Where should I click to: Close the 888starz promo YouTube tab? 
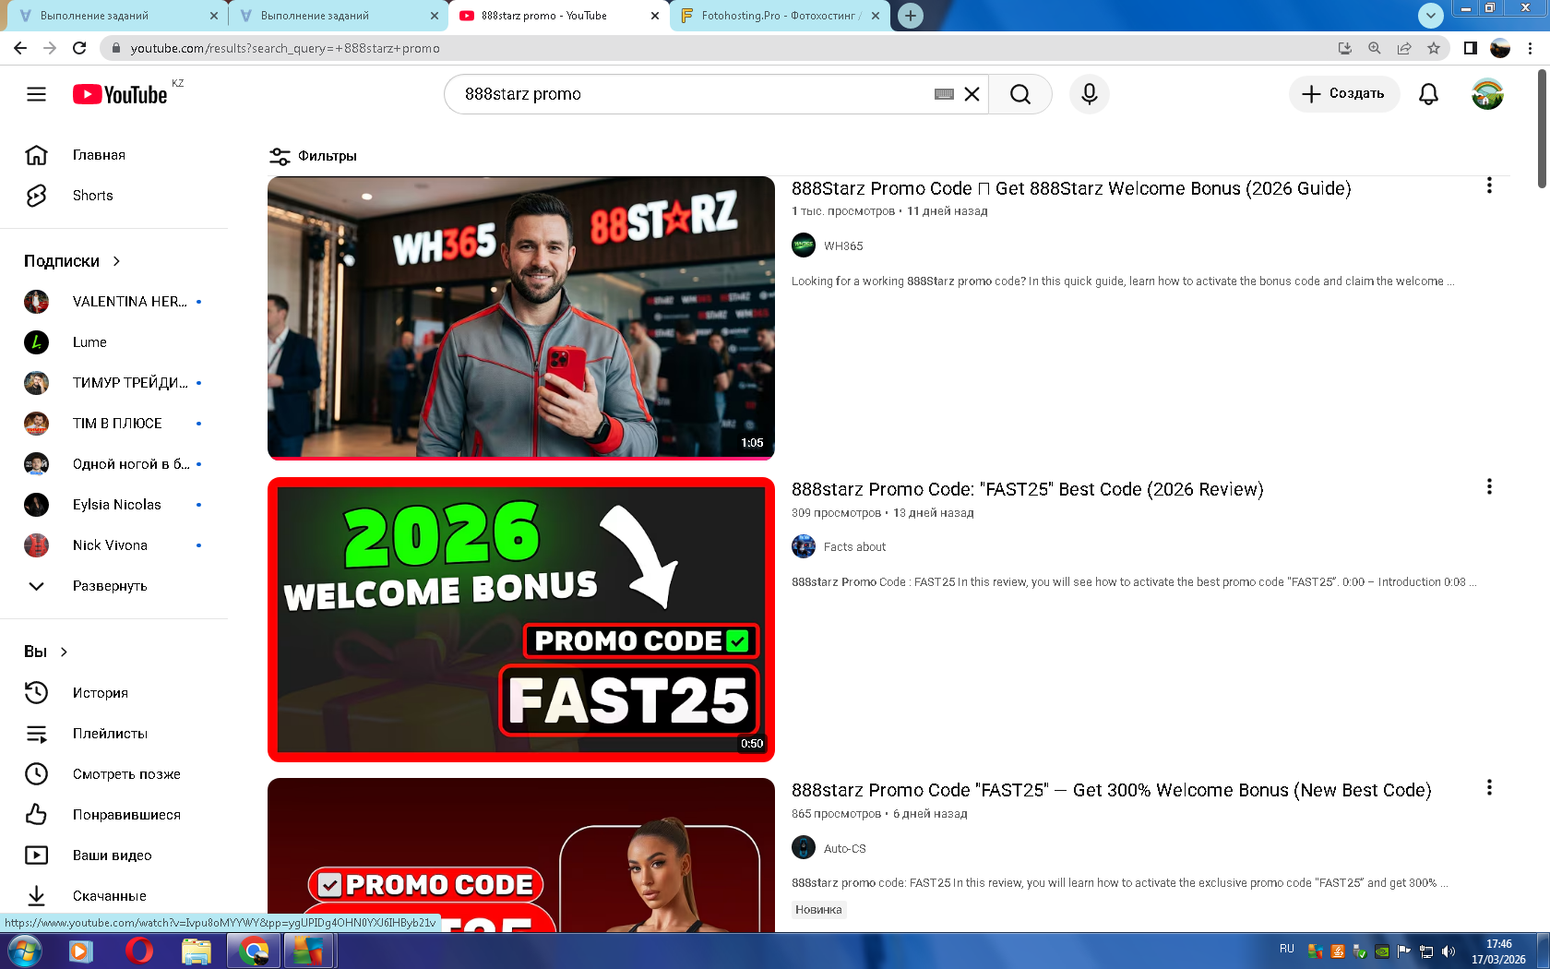(655, 16)
